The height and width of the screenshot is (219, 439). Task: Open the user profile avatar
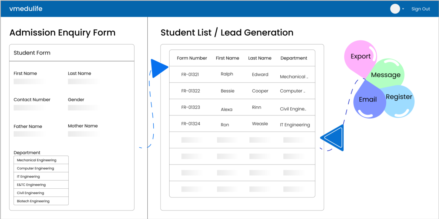pos(395,8)
